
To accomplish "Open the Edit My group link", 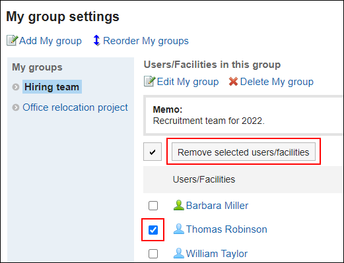I will coord(188,82).
